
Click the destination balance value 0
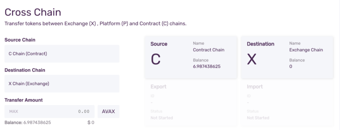tap(291, 66)
